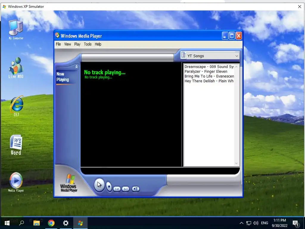Screen dimensions: 305x229
Task: Open My Computer desktop icon
Action: pyautogui.click(x=16, y=30)
